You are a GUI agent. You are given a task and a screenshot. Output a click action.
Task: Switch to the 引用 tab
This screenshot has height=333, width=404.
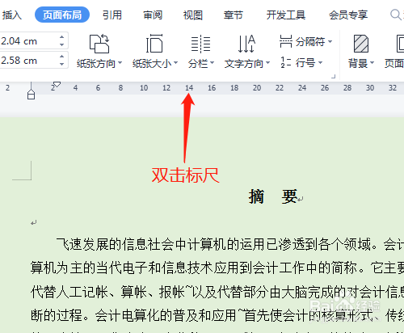(x=112, y=15)
